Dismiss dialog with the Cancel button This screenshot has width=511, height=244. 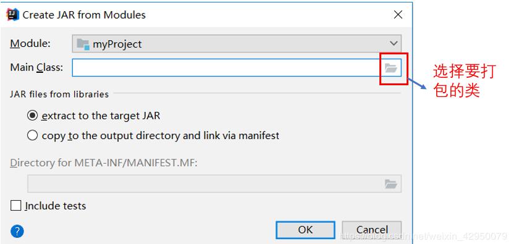click(x=372, y=230)
